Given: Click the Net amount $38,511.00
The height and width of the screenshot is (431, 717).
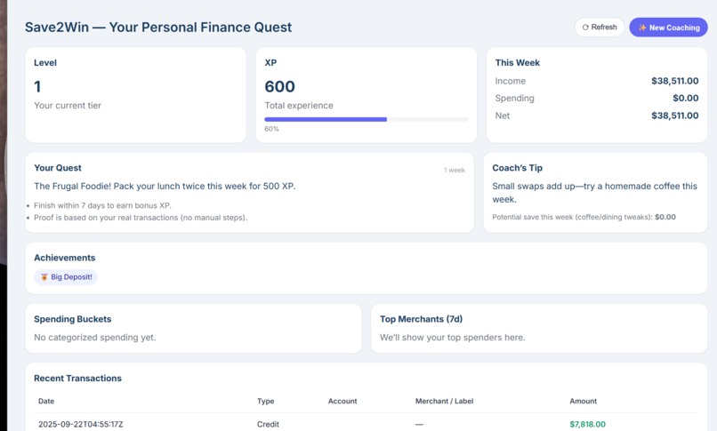Looking at the screenshot, I should [674, 116].
